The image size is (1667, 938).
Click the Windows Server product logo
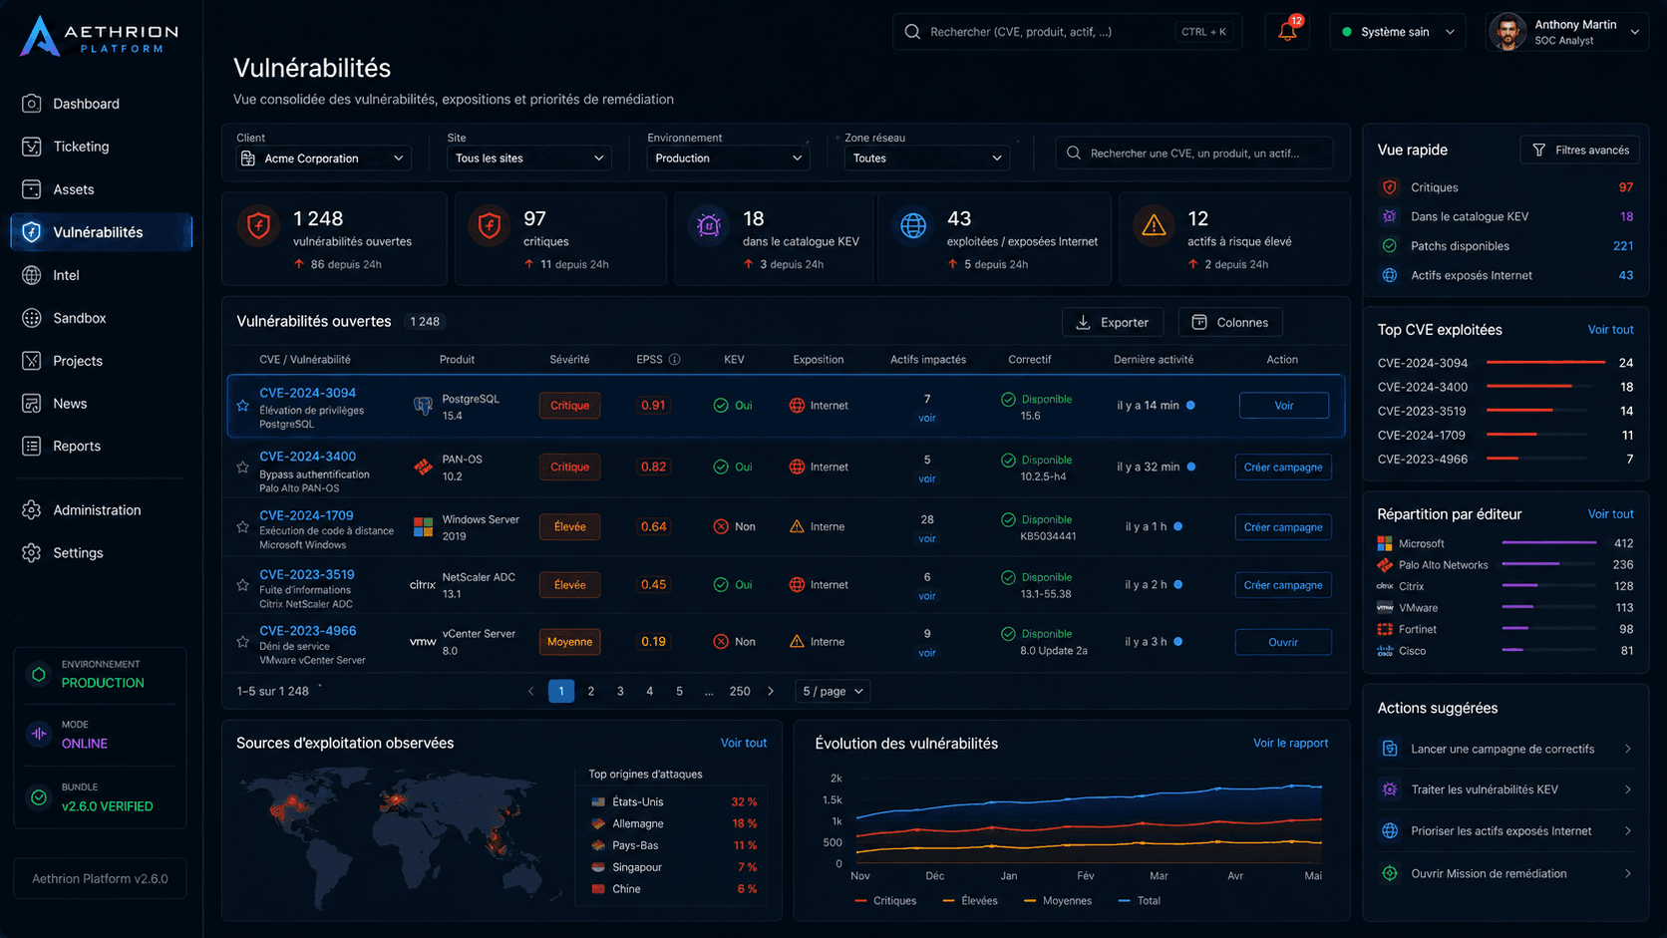coord(423,527)
